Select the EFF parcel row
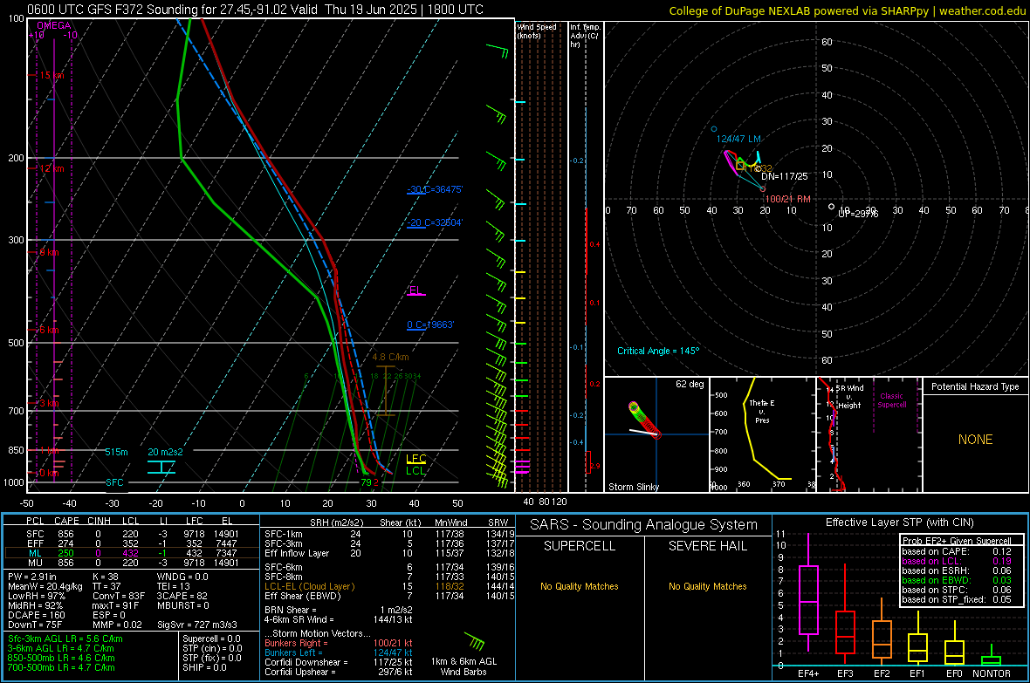Screen dimensions: 1030x683 click(x=131, y=543)
